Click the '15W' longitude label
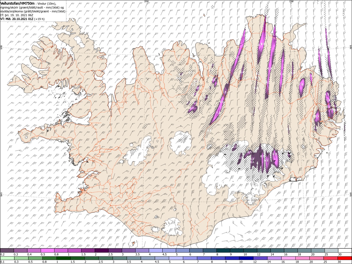The height and width of the screenshot is (264, 352). pyautogui.click(x=291, y=1)
